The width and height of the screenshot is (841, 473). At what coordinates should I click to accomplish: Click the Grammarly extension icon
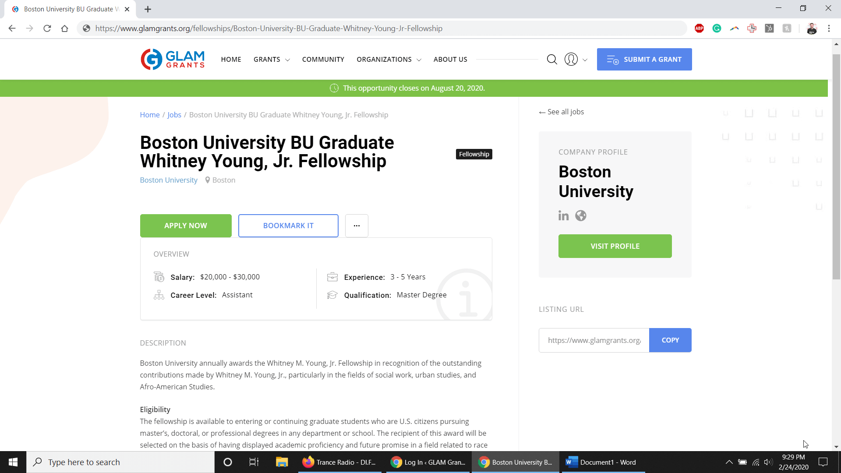tap(717, 28)
